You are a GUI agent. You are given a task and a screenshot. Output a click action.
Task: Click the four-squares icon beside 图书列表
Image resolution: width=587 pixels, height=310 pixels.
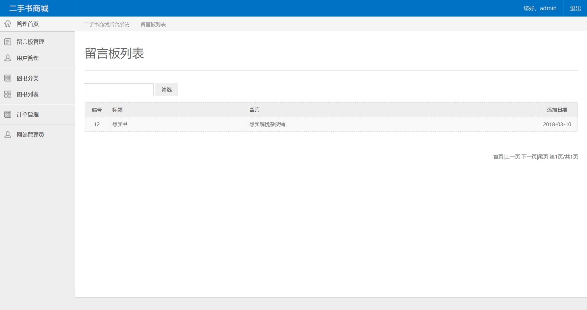click(x=8, y=94)
